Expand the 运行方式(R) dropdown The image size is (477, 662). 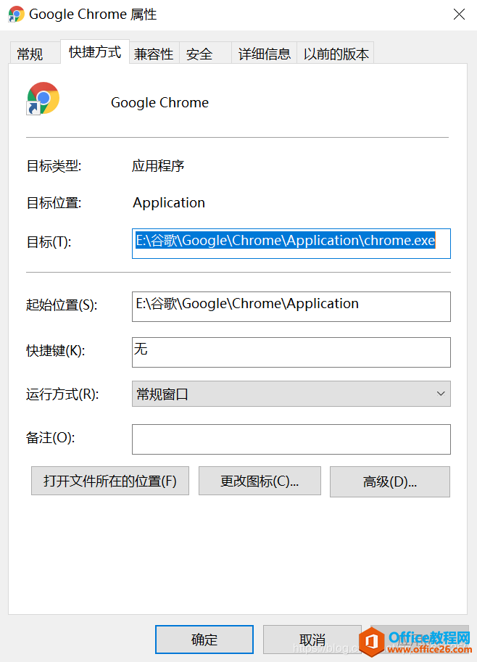[x=291, y=394]
